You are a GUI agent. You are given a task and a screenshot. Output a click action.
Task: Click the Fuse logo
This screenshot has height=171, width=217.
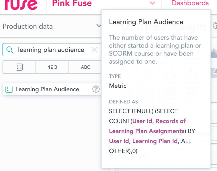pos(21,4)
